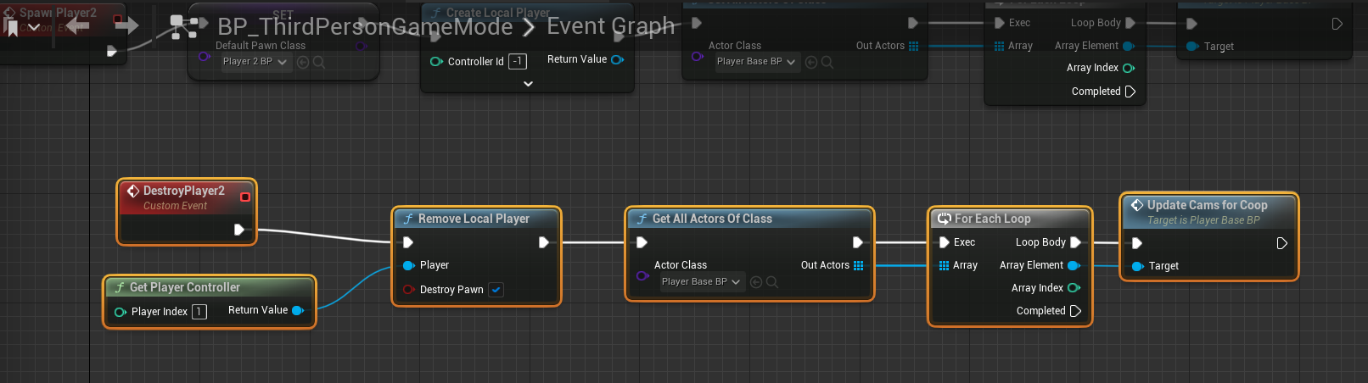The width and height of the screenshot is (1368, 383).
Task: Go back with the left navigation arrow
Action: (77, 25)
